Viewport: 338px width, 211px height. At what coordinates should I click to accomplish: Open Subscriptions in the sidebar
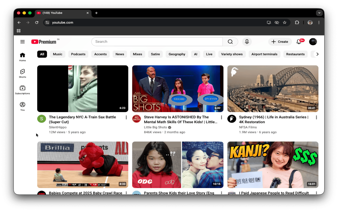(x=22, y=90)
